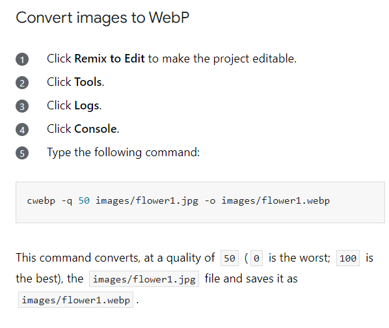
Task: Select the bold 'Remix to Edit' text
Action: point(109,59)
